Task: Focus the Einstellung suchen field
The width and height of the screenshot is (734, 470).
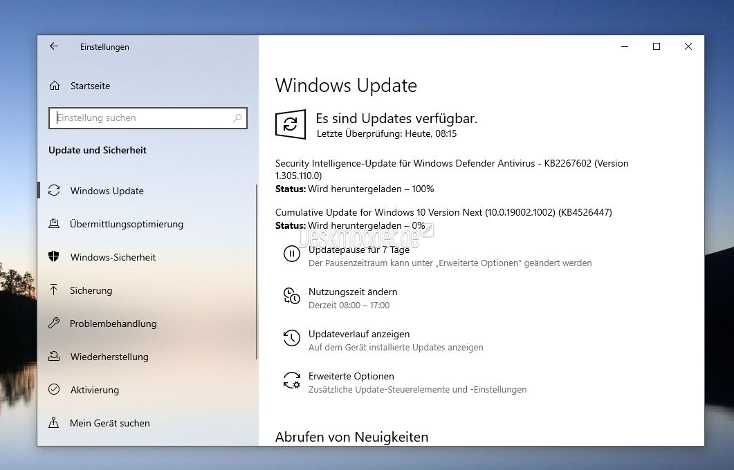Action: pyautogui.click(x=147, y=118)
